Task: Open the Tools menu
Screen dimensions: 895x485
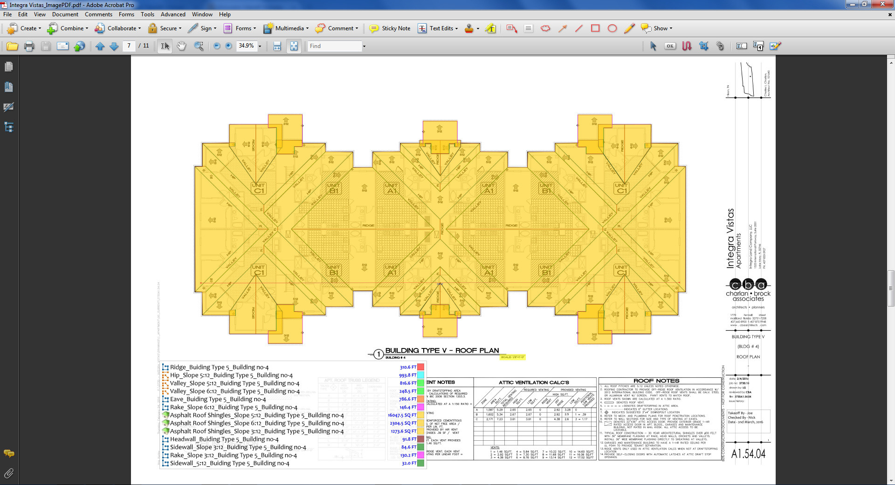Action: point(147,14)
